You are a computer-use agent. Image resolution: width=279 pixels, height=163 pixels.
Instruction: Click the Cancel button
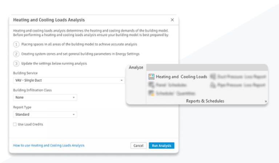(x=138, y=146)
